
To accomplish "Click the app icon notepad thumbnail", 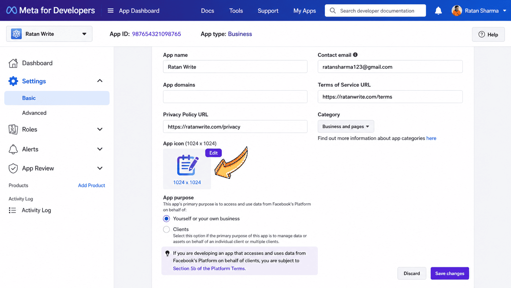I will tap(187, 165).
